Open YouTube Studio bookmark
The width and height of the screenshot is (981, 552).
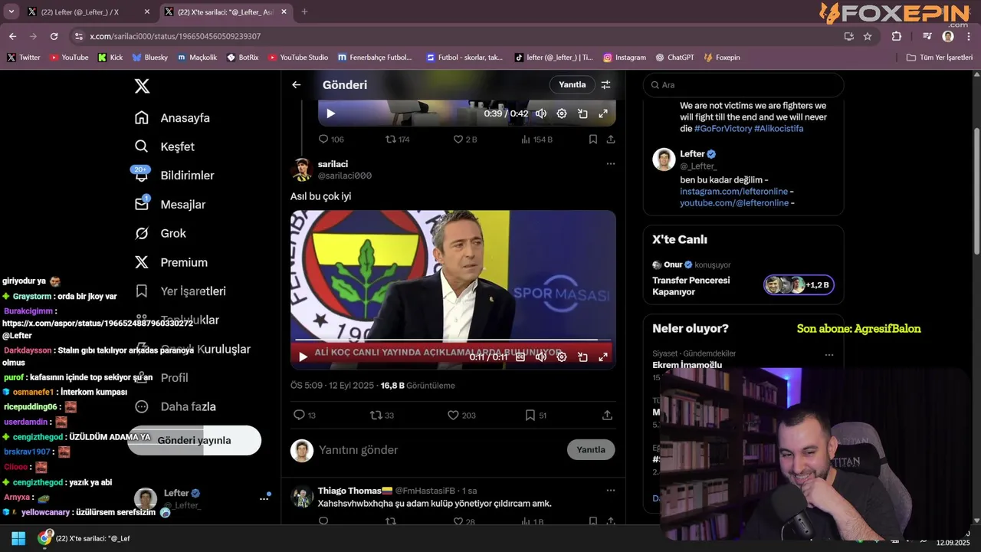[x=298, y=58]
